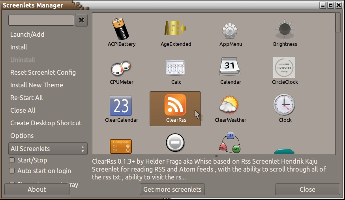Select the AgeExtended screenlet icon
345x200 pixels.
176,29
